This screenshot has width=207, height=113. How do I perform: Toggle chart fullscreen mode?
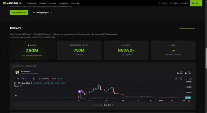186,79
